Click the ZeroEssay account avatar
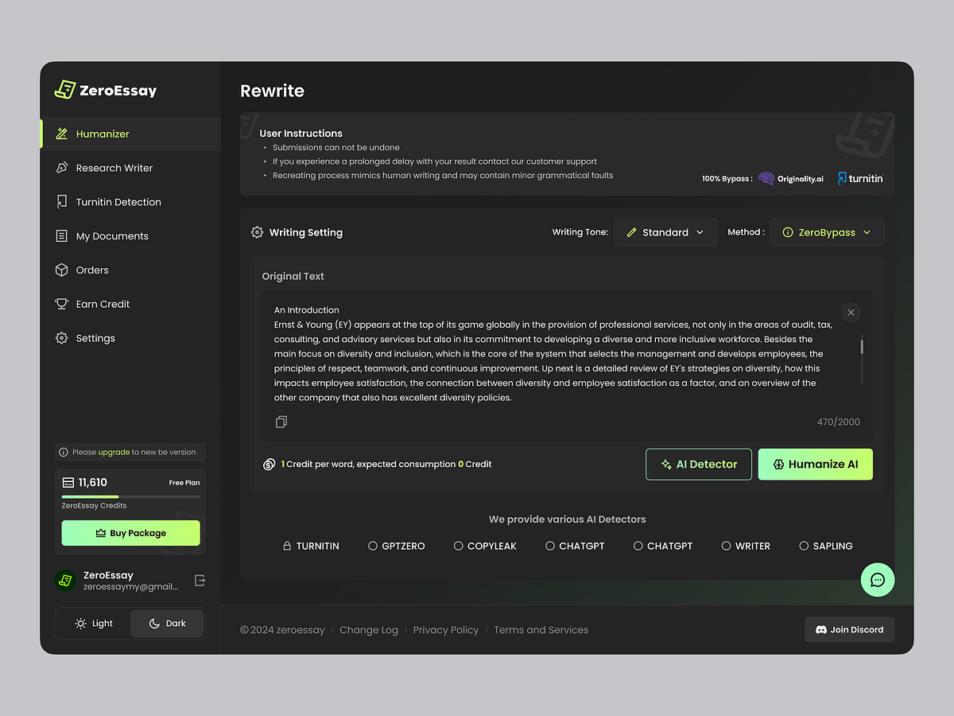 pos(64,581)
